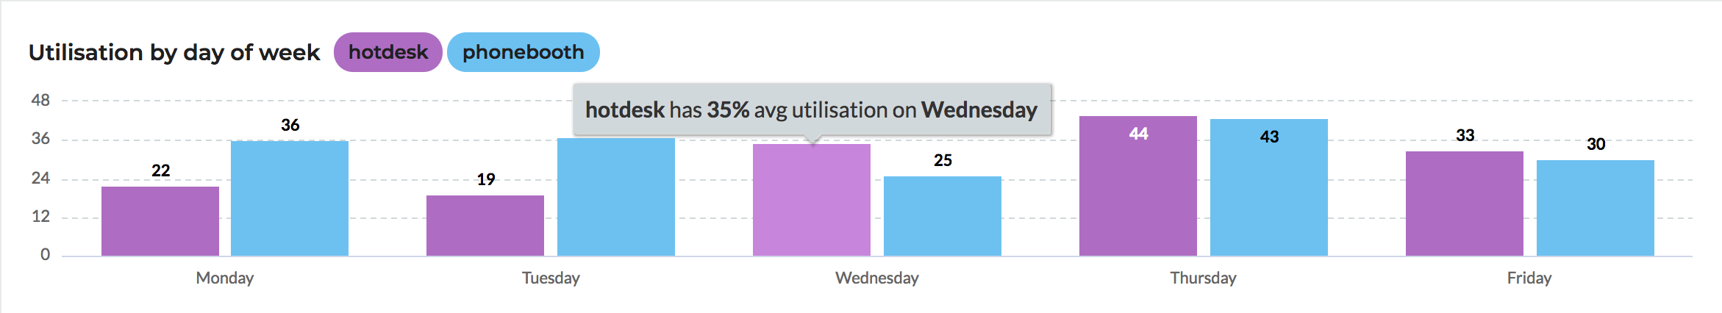Image resolution: width=1722 pixels, height=313 pixels.
Task: Click the Wednesday axis label
Action: (877, 278)
